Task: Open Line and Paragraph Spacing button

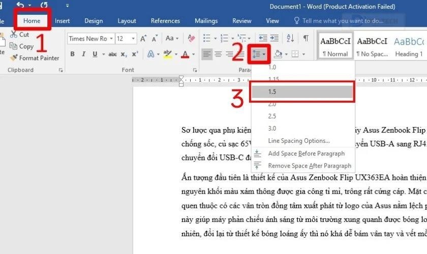Action: tap(259, 54)
